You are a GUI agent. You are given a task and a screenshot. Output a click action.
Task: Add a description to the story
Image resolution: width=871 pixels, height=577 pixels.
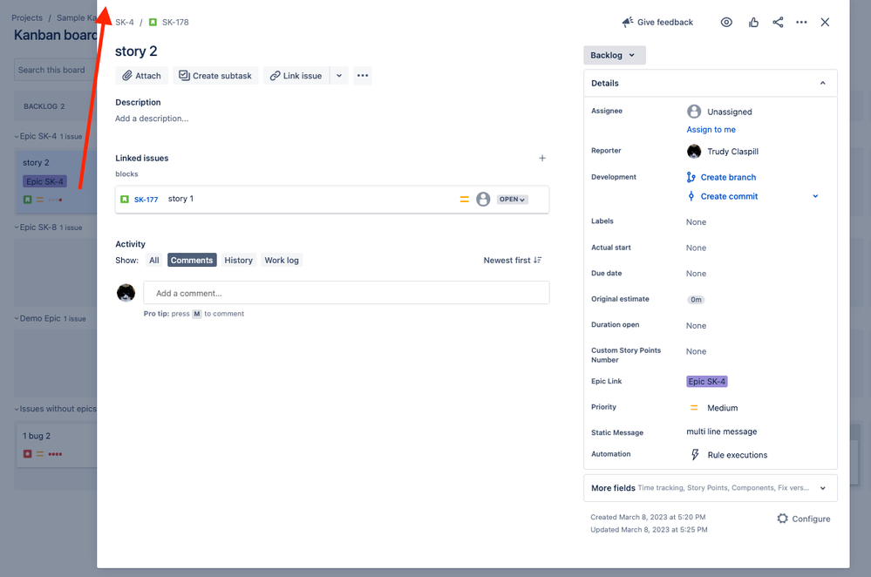pos(152,119)
